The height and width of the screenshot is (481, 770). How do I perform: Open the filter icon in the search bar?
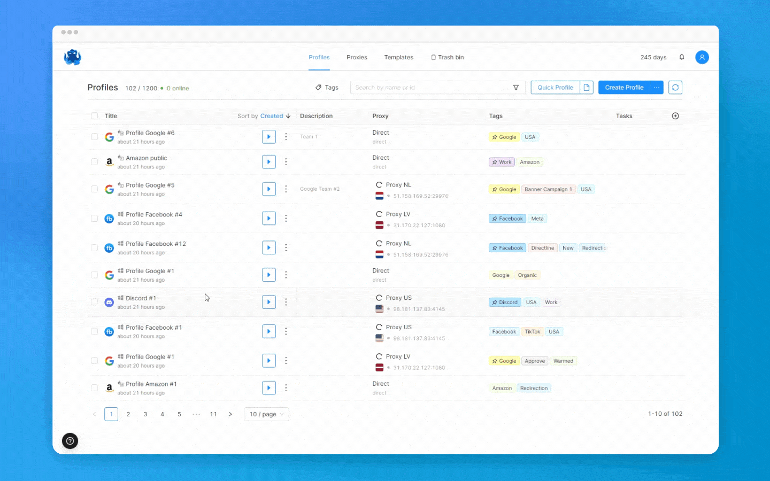(515, 87)
